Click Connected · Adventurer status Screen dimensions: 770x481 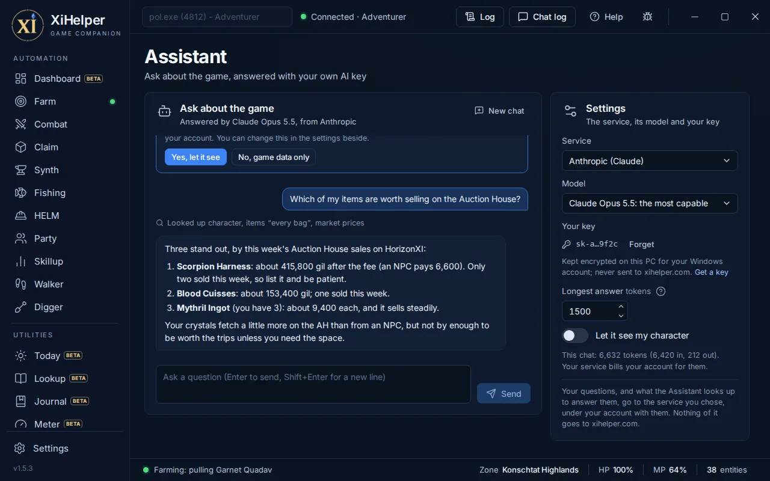[x=354, y=17]
